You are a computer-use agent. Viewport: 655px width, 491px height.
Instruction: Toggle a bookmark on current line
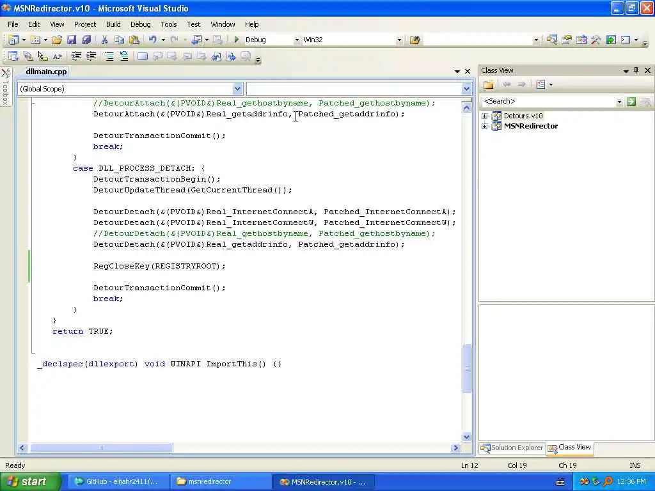click(143, 56)
